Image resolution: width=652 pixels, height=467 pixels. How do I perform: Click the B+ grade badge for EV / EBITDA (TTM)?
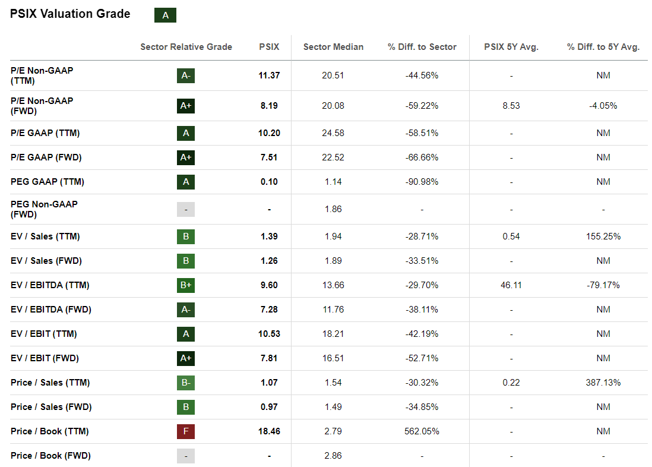pyautogui.click(x=186, y=285)
